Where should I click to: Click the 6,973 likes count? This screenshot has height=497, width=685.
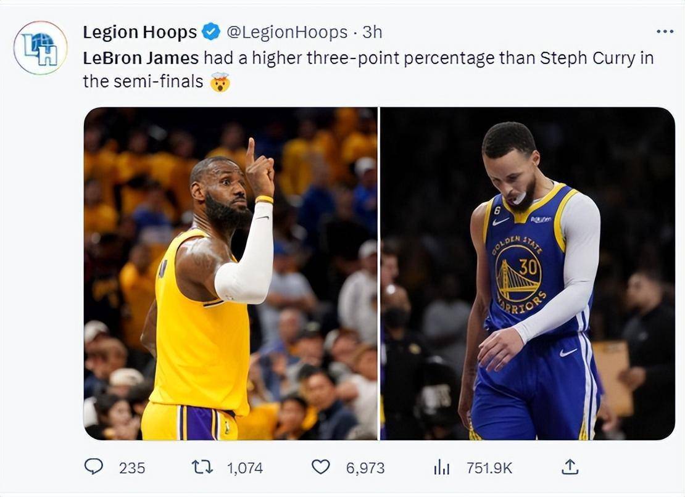(x=365, y=468)
